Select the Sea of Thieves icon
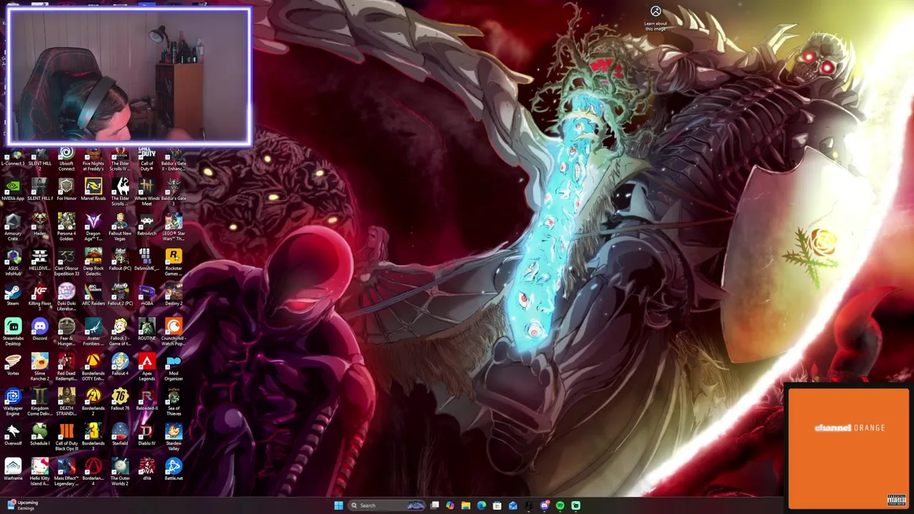This screenshot has width=914, height=514. 174,402
